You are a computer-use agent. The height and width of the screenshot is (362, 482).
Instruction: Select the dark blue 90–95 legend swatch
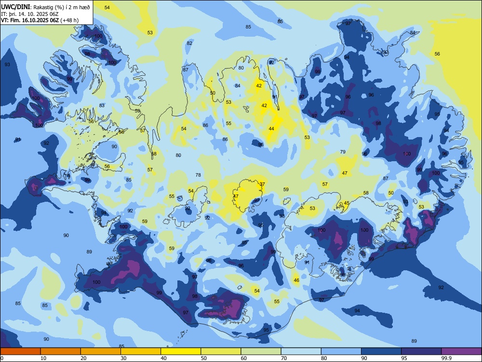coord(381,351)
